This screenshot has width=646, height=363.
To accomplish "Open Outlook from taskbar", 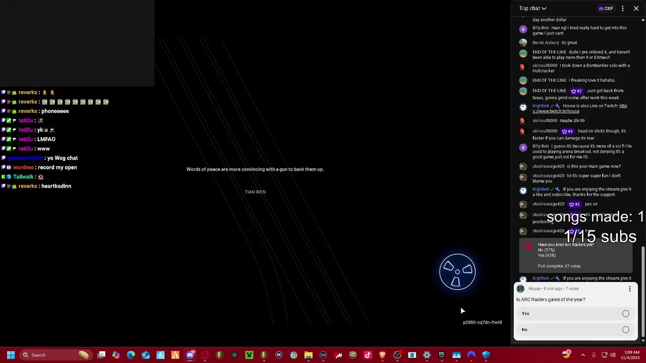I will [x=146, y=355].
